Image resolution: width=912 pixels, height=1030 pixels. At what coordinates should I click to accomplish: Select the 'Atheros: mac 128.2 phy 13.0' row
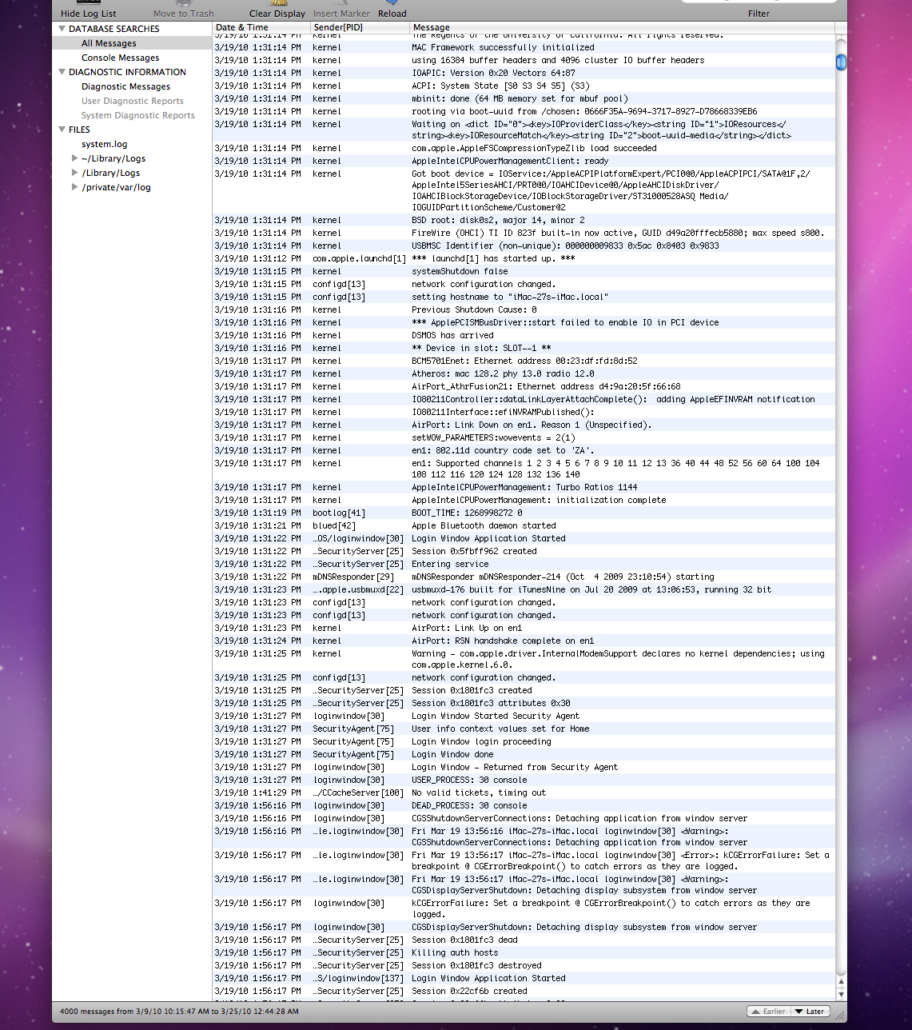tap(524, 373)
